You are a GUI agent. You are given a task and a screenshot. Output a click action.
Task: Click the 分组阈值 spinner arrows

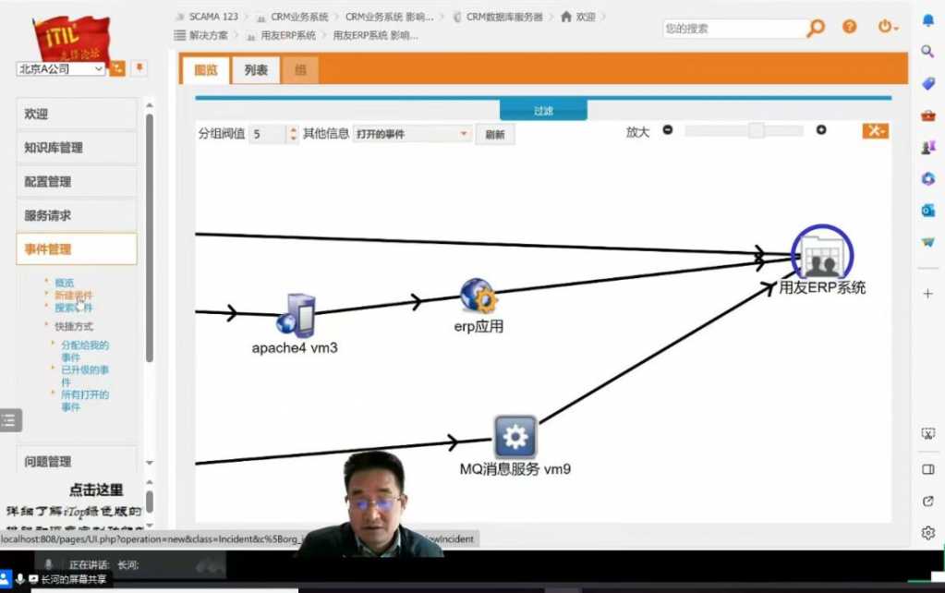coord(294,134)
